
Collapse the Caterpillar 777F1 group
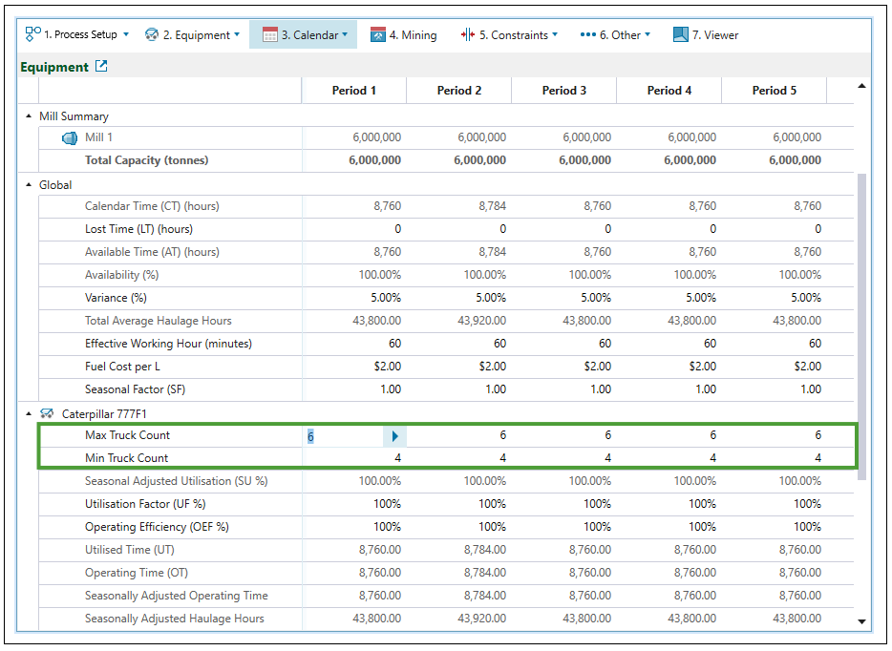point(29,413)
